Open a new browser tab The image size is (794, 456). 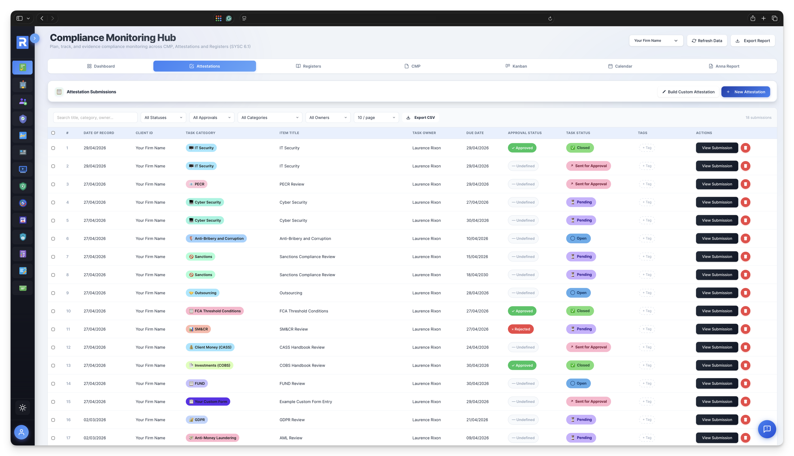(x=763, y=18)
